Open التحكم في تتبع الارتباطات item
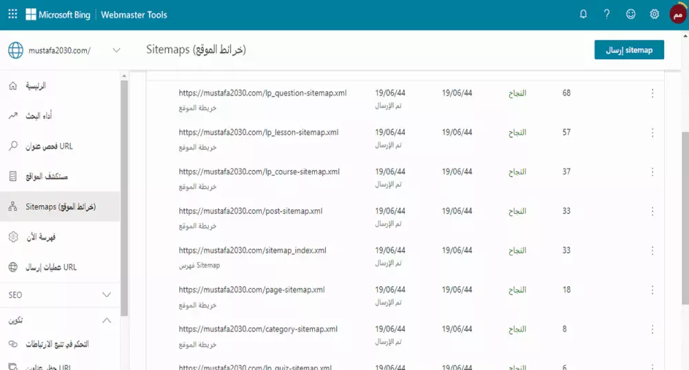 coord(57,344)
